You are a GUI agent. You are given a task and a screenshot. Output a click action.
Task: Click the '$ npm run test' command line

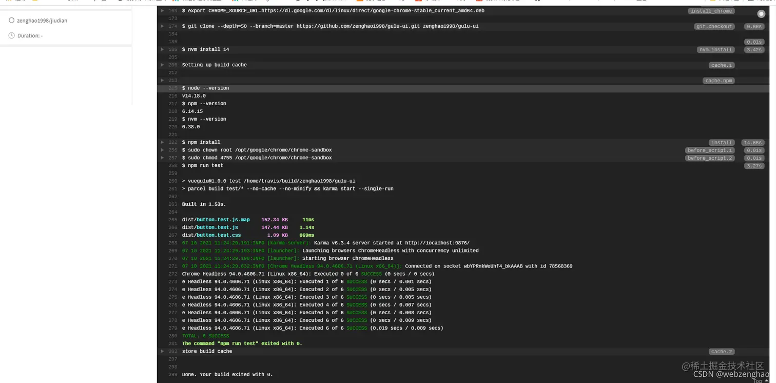202,165
